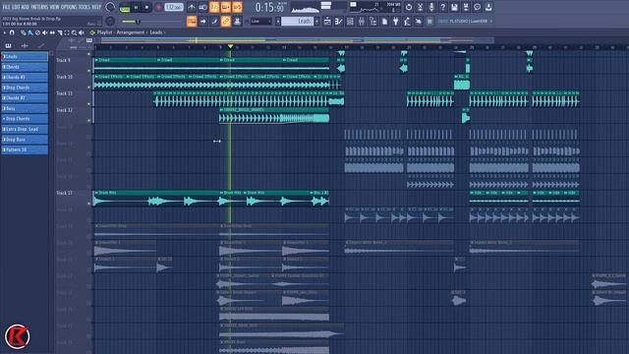Select Pattern 10 in the picker
The width and height of the screenshot is (629, 354).
tap(25, 149)
